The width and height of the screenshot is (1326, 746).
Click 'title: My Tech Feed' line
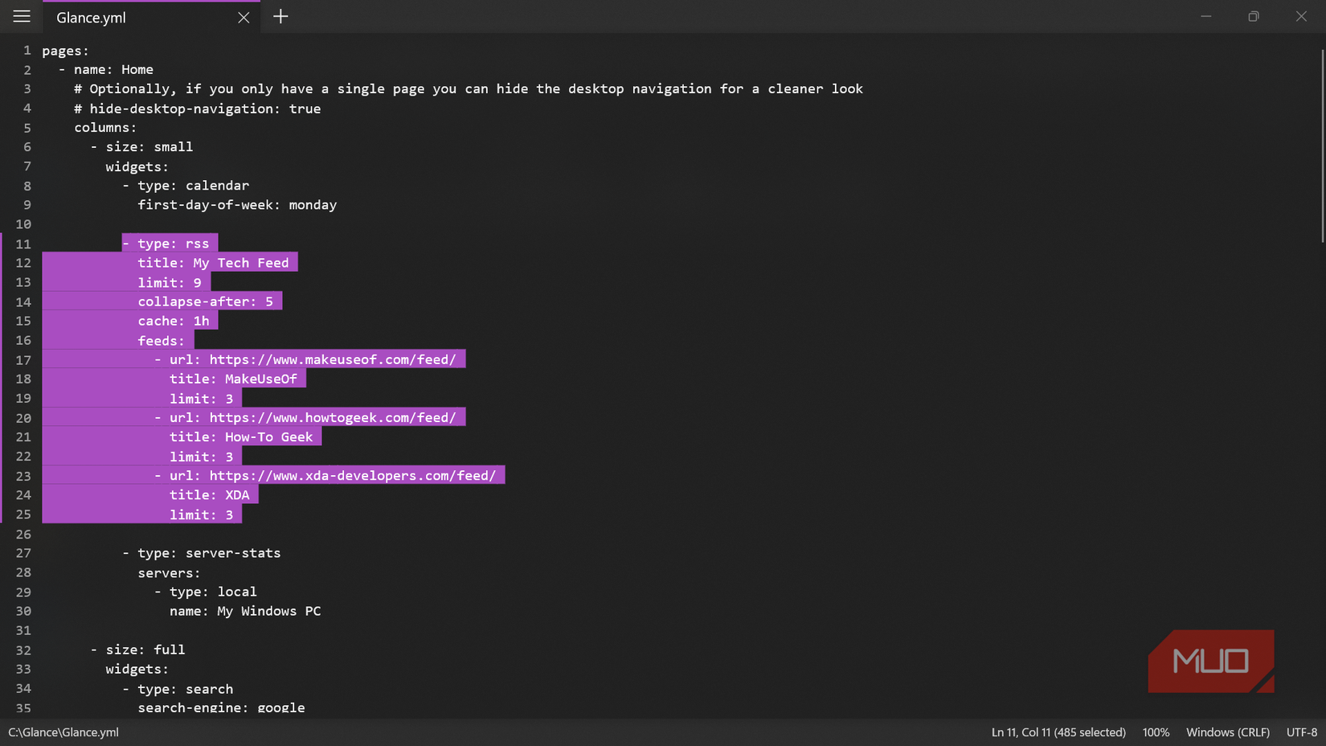coord(213,263)
